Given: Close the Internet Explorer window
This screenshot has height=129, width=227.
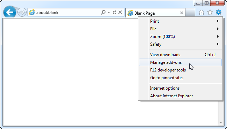Looking at the screenshot, I should tap(217, 3).
